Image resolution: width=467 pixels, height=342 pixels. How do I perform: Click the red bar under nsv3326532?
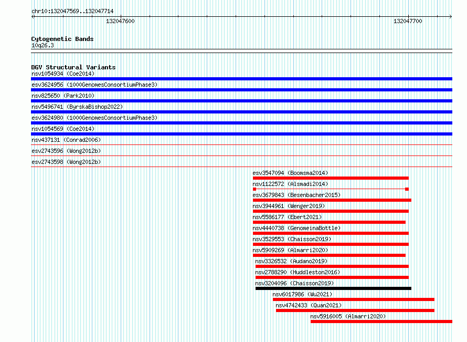pos(332,266)
